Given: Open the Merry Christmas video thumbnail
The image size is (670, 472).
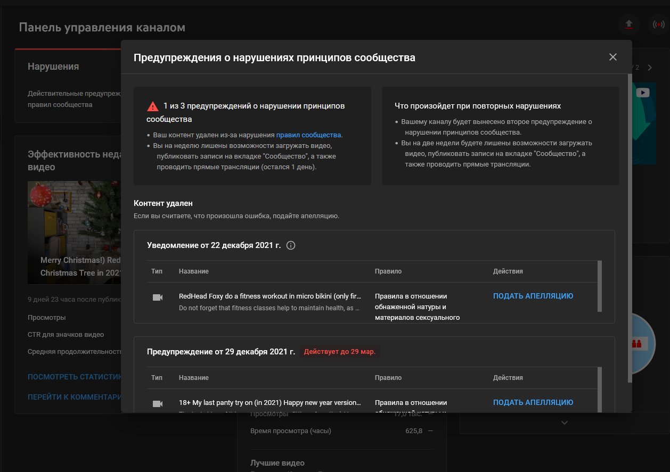Looking at the screenshot, I should [x=75, y=233].
